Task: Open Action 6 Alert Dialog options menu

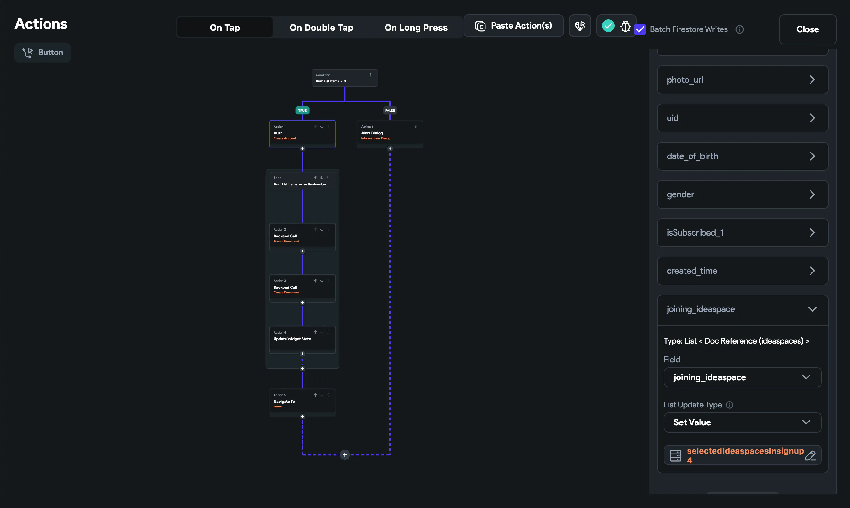Action: 415,127
